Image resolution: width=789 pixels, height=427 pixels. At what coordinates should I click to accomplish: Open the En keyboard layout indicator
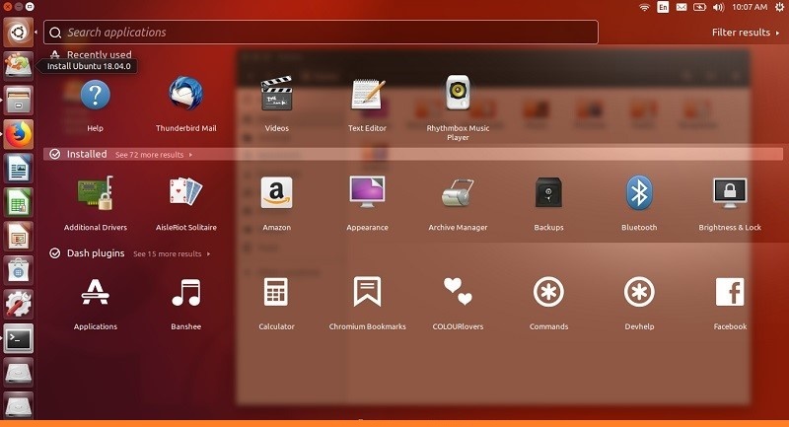click(x=663, y=7)
